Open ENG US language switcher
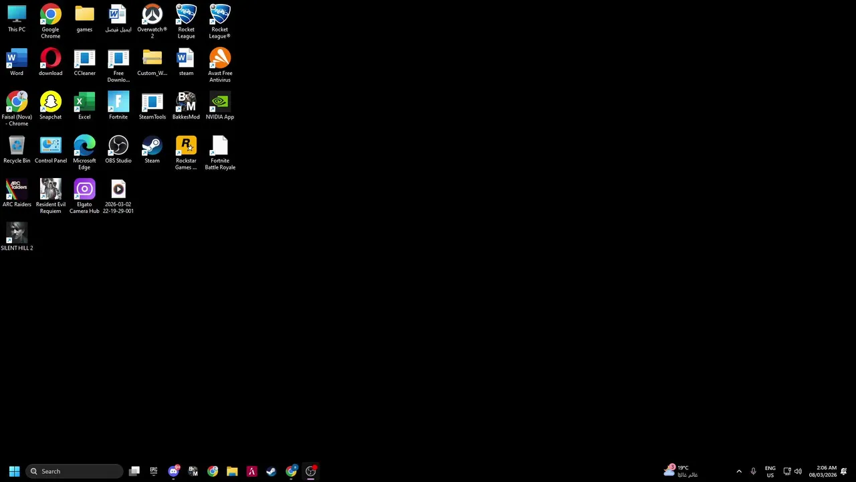The height and width of the screenshot is (482, 856). (x=770, y=471)
